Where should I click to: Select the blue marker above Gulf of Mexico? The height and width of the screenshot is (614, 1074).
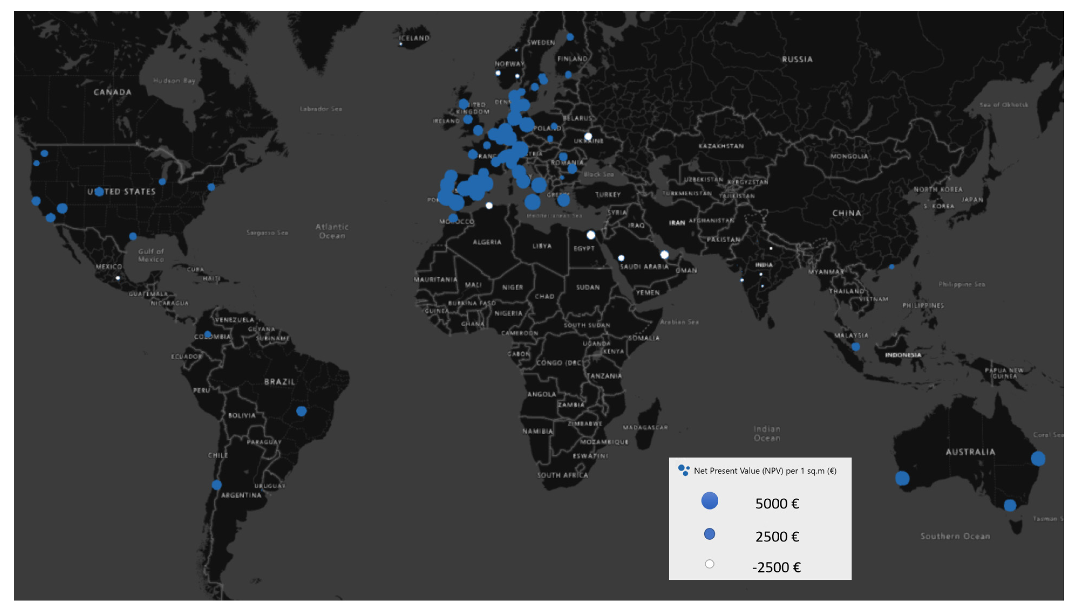click(x=133, y=236)
